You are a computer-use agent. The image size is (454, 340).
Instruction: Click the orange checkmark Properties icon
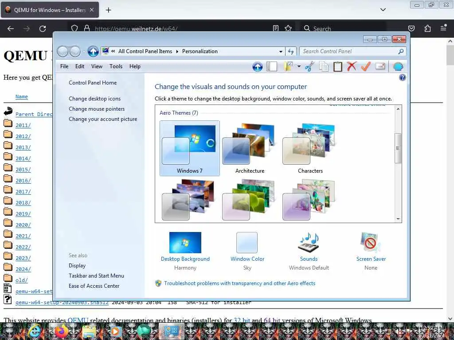[x=366, y=66]
